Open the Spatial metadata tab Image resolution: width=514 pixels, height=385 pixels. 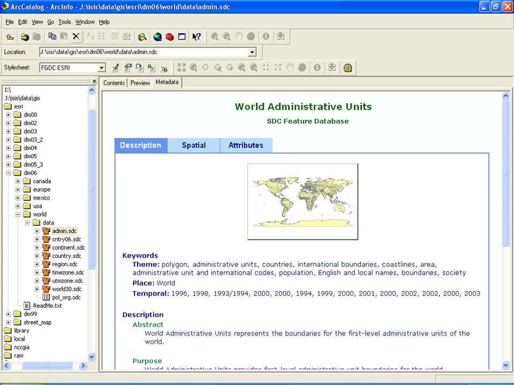point(194,145)
